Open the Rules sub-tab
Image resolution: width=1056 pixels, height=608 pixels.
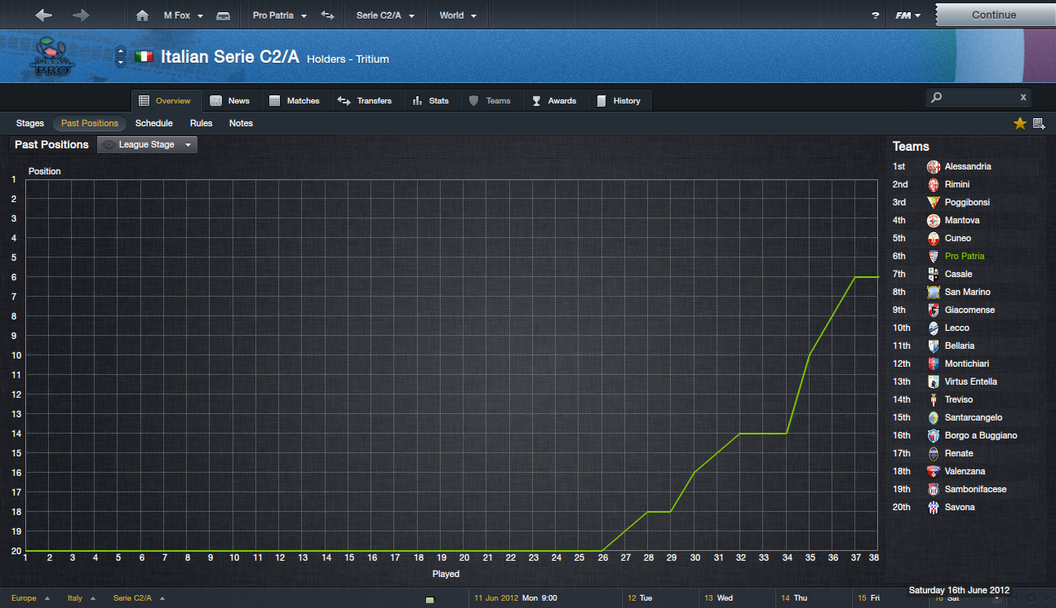[201, 123]
